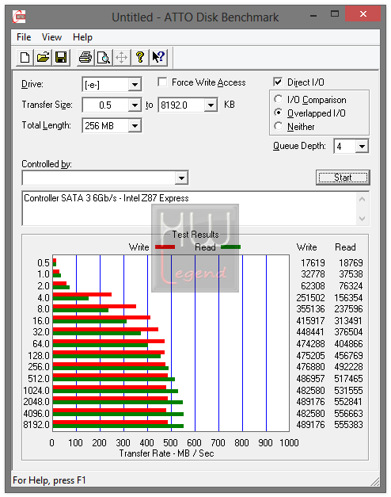
Task: Click the 0.5 row write value 17619
Action: tap(313, 262)
